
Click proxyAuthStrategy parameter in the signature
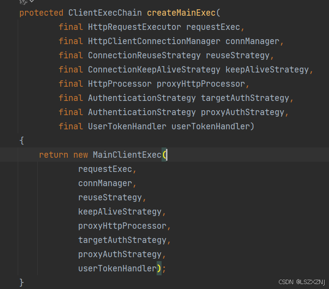(243, 113)
